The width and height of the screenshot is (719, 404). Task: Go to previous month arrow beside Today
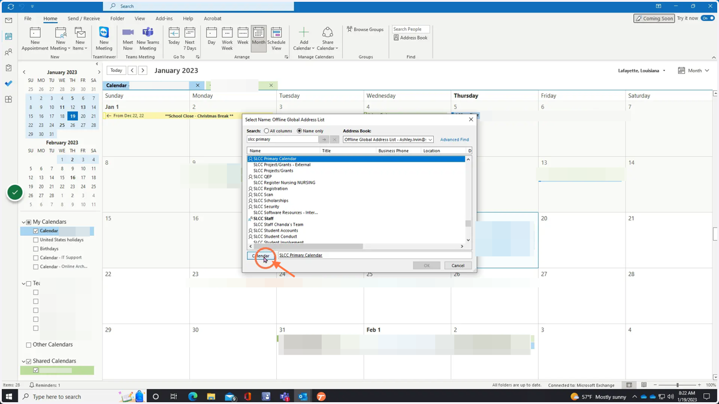132,71
